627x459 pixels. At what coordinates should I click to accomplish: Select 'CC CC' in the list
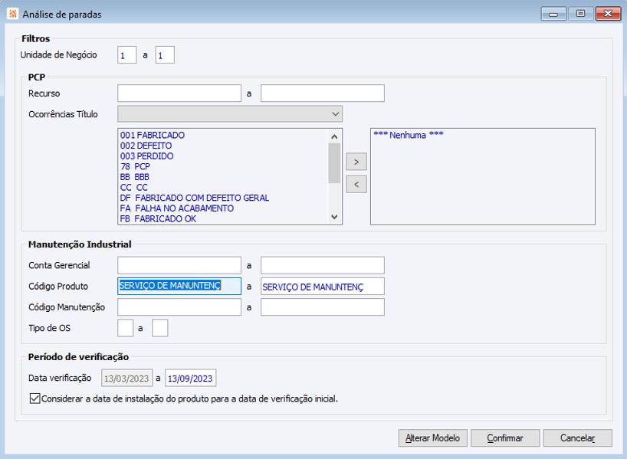[x=134, y=187]
